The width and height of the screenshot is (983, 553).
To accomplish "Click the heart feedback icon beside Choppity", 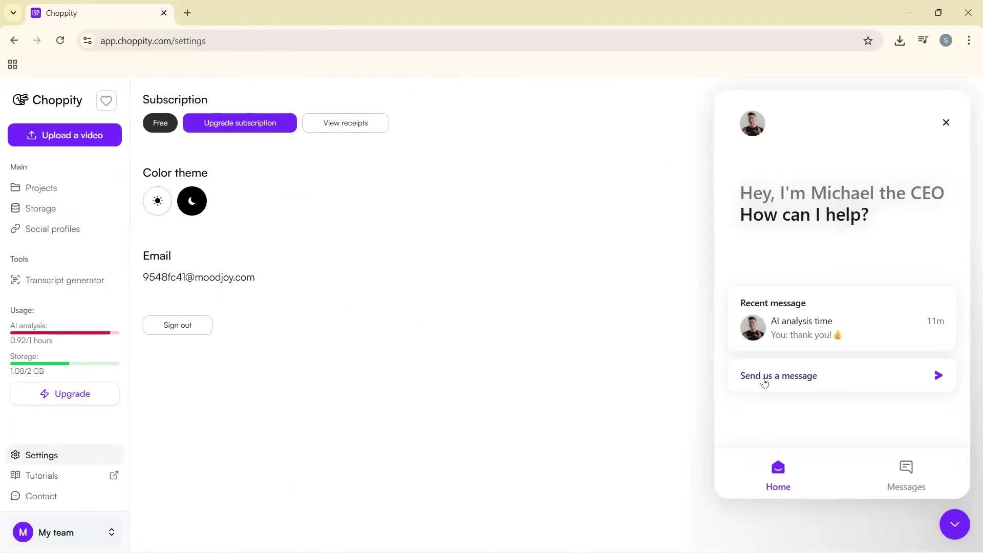I will pyautogui.click(x=106, y=100).
